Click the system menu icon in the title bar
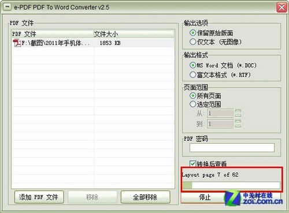This screenshot has height=213, width=289. 8,7
